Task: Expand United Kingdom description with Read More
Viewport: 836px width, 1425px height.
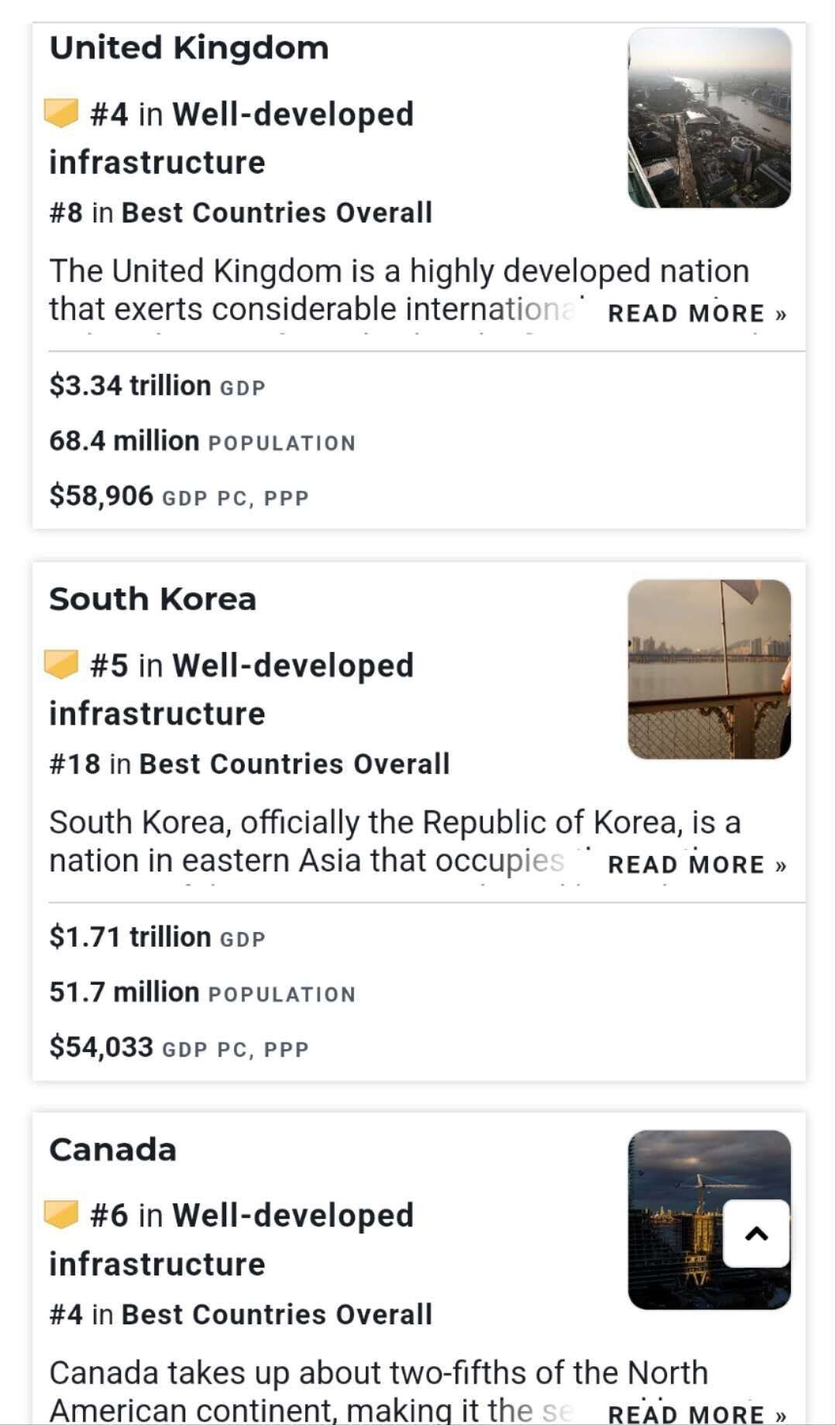Action: pos(697,313)
